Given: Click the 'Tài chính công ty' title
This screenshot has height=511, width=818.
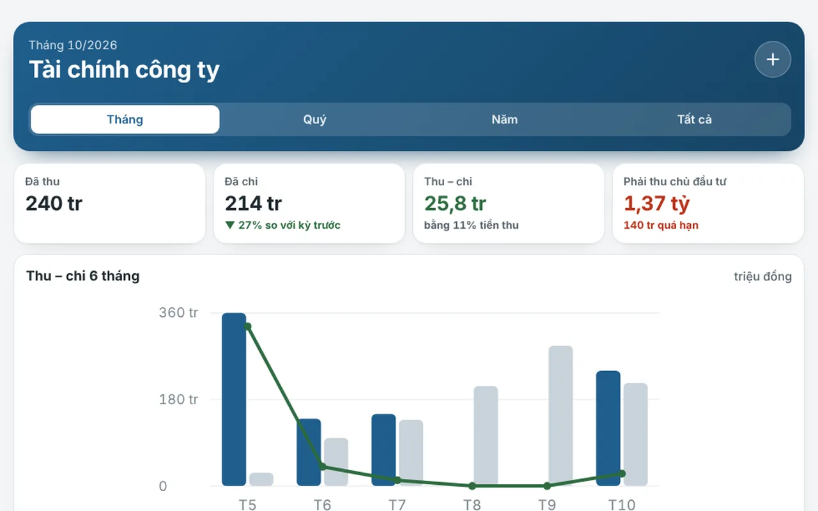Looking at the screenshot, I should coord(124,70).
